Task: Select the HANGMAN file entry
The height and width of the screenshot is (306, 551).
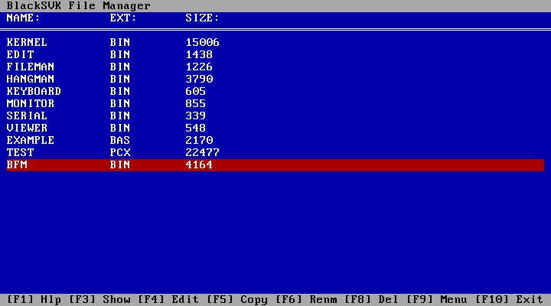Action: pos(275,79)
